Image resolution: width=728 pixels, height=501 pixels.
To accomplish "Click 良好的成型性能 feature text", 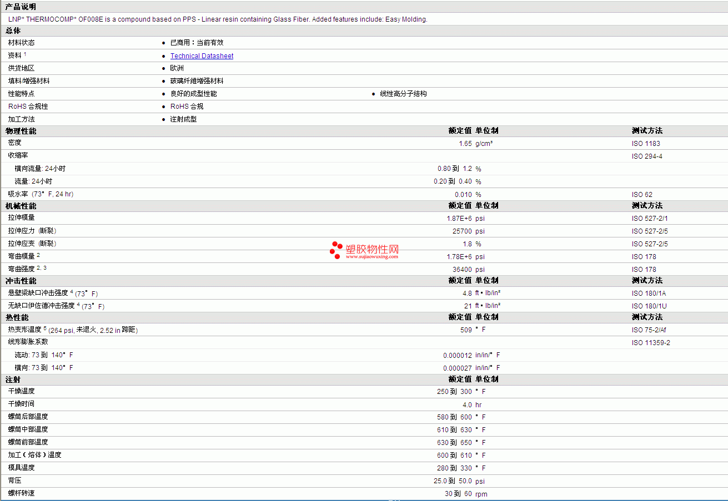I will 193,94.
